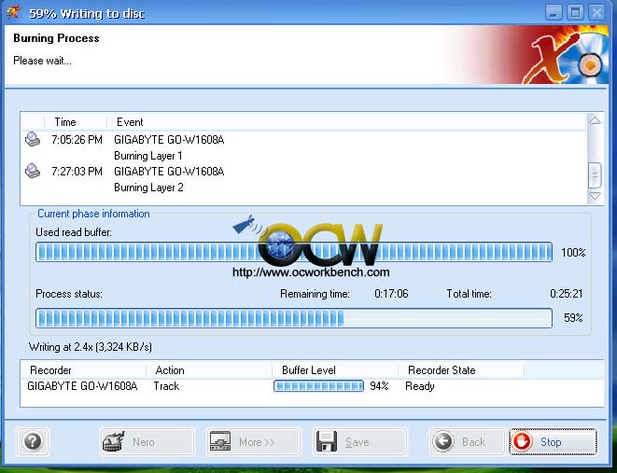Click the 'Ready' recorder state cell

[x=420, y=386]
